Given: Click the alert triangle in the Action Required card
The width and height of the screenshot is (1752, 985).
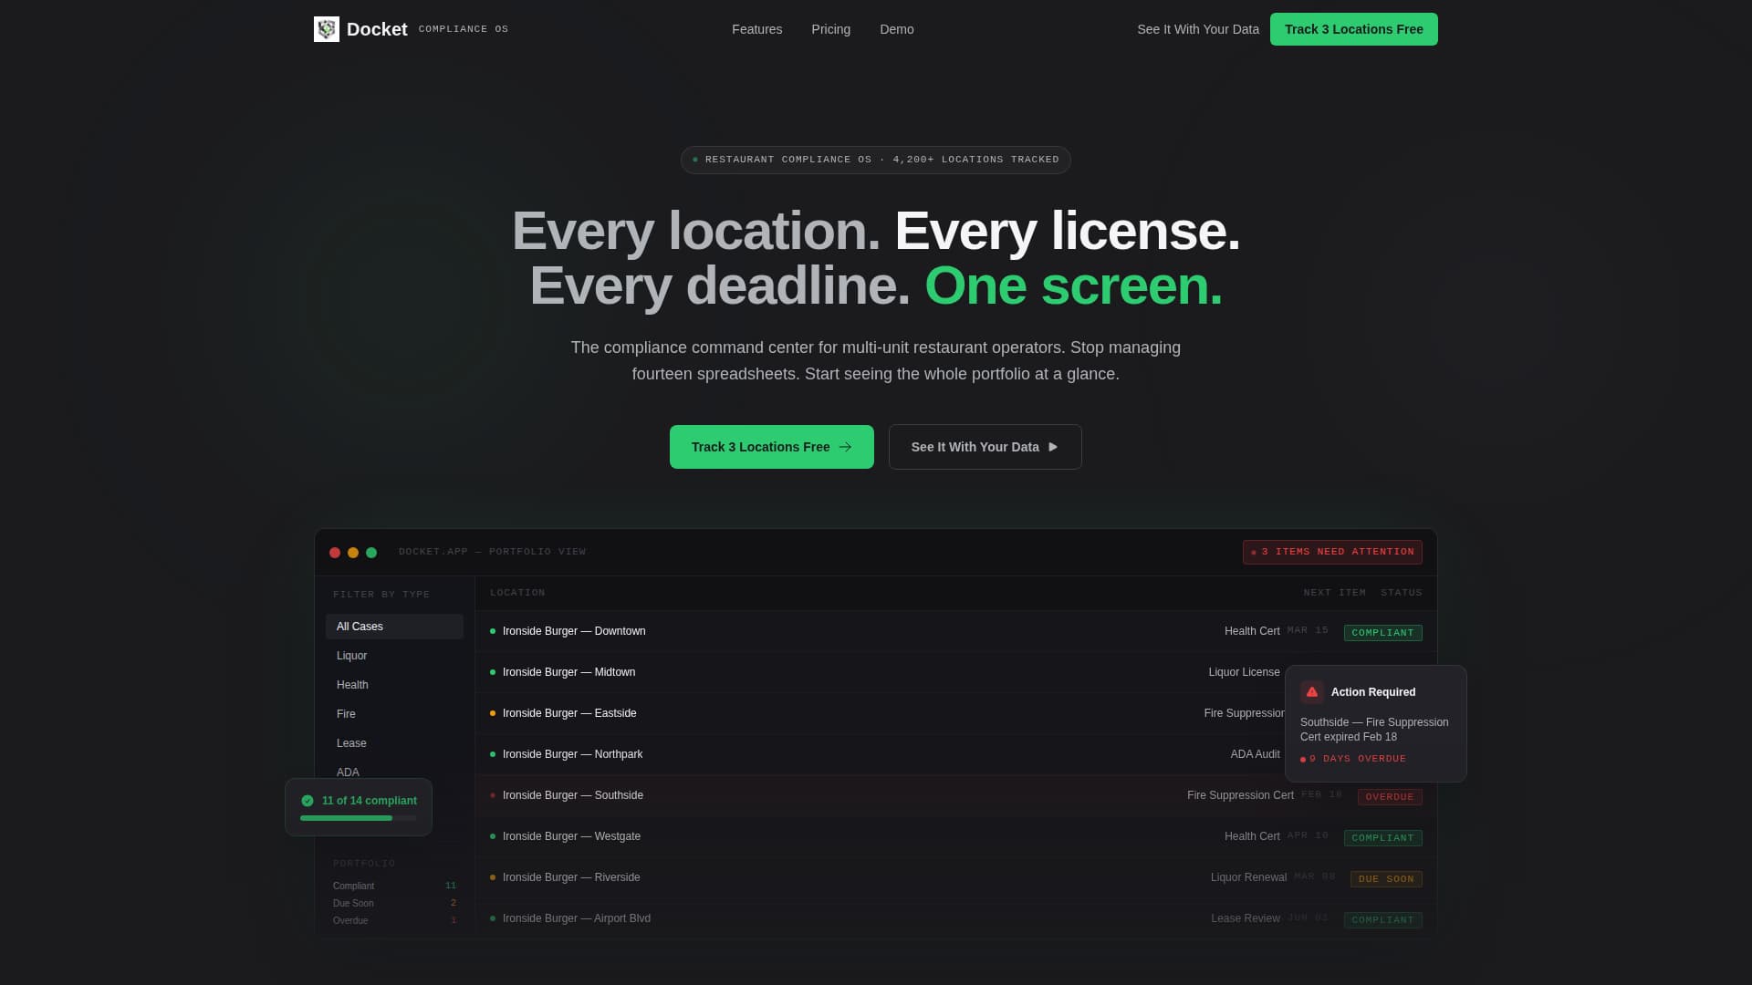Looking at the screenshot, I should click(x=1311, y=691).
